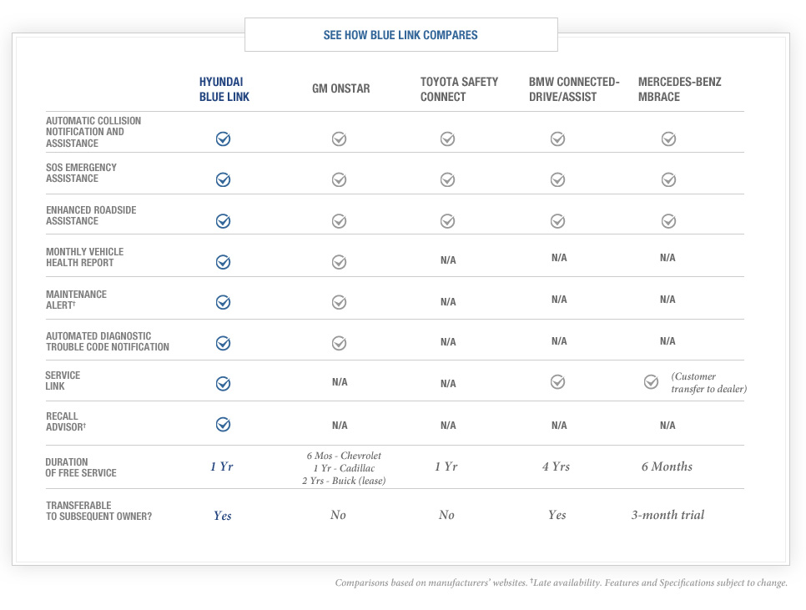Click GM OnStar SOS Emergency Assistance checkmark
Viewport: 806px width, 610px height.
pos(339,179)
